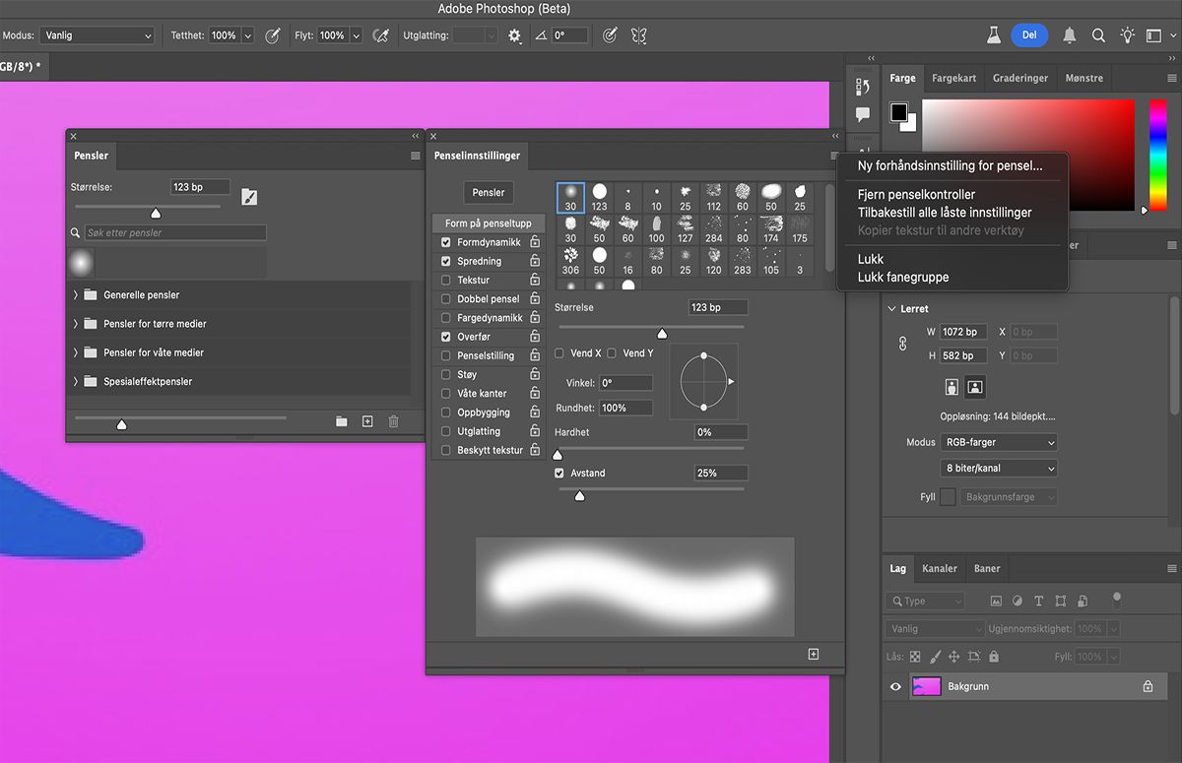Enable the Tekstur checkbox
This screenshot has height=763, width=1182.
click(x=446, y=281)
